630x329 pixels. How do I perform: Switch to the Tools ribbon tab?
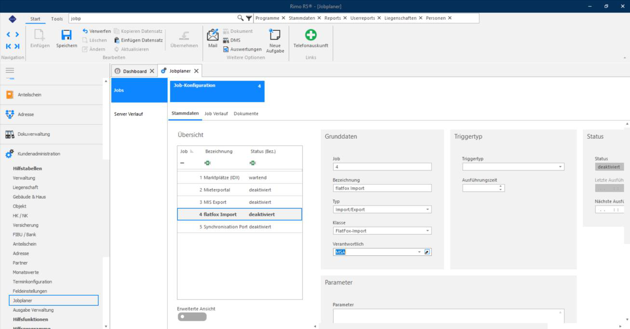(x=56, y=18)
